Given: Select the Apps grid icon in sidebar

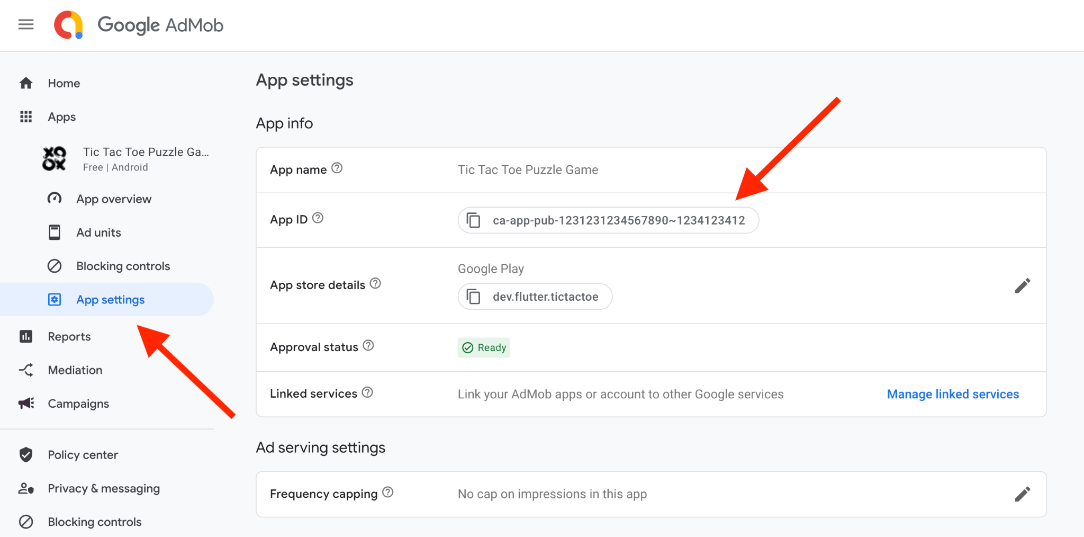Looking at the screenshot, I should (25, 117).
